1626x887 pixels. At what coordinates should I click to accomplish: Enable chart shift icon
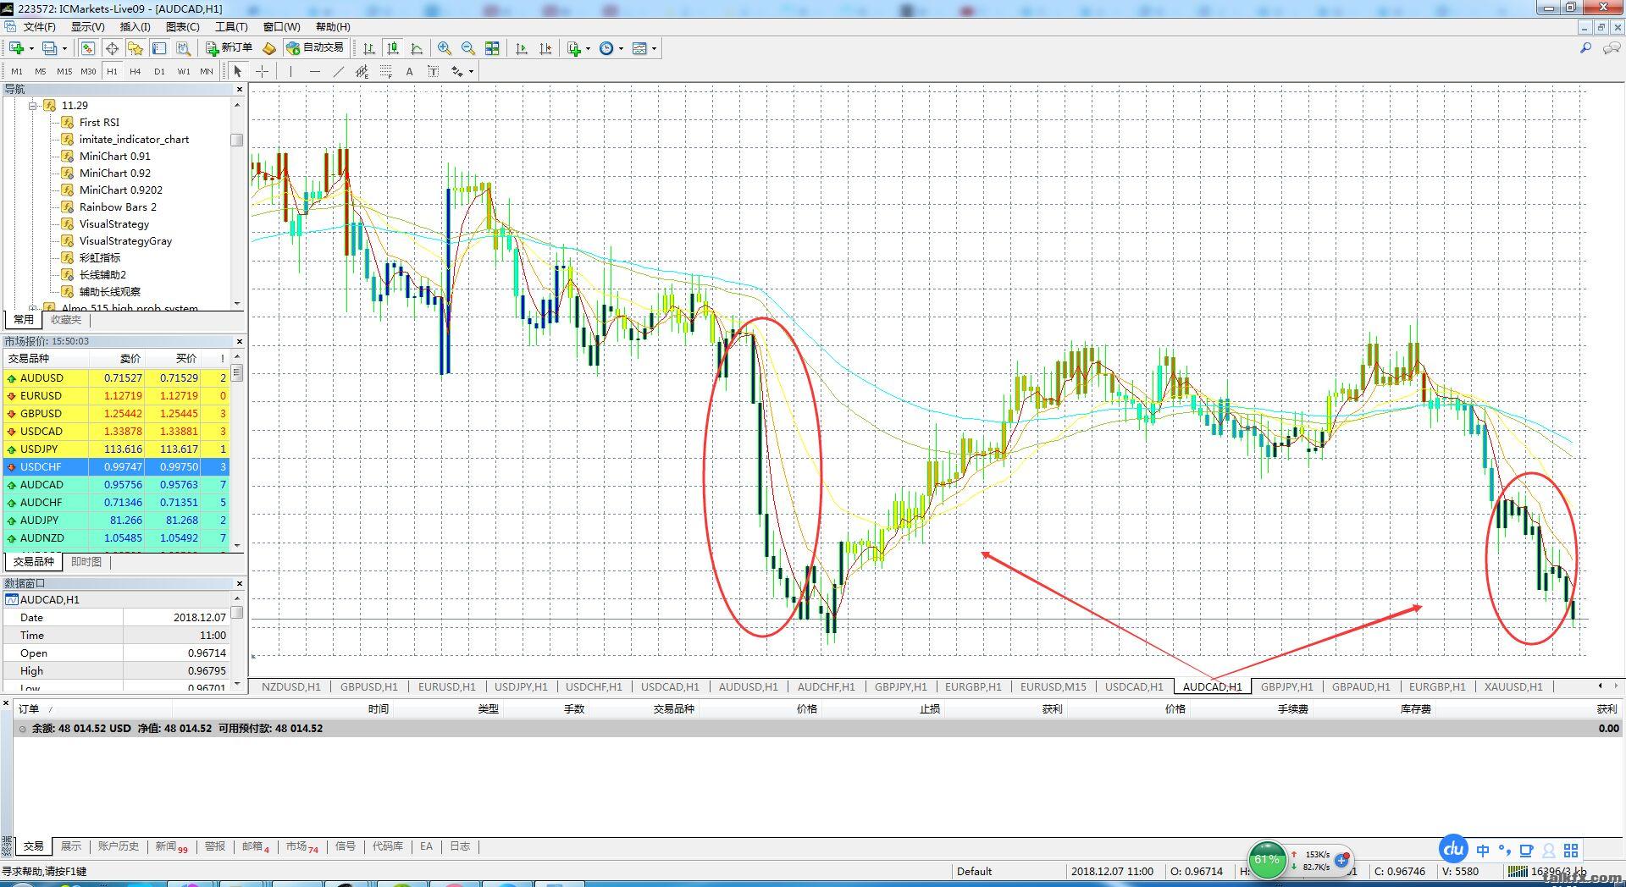pos(545,48)
